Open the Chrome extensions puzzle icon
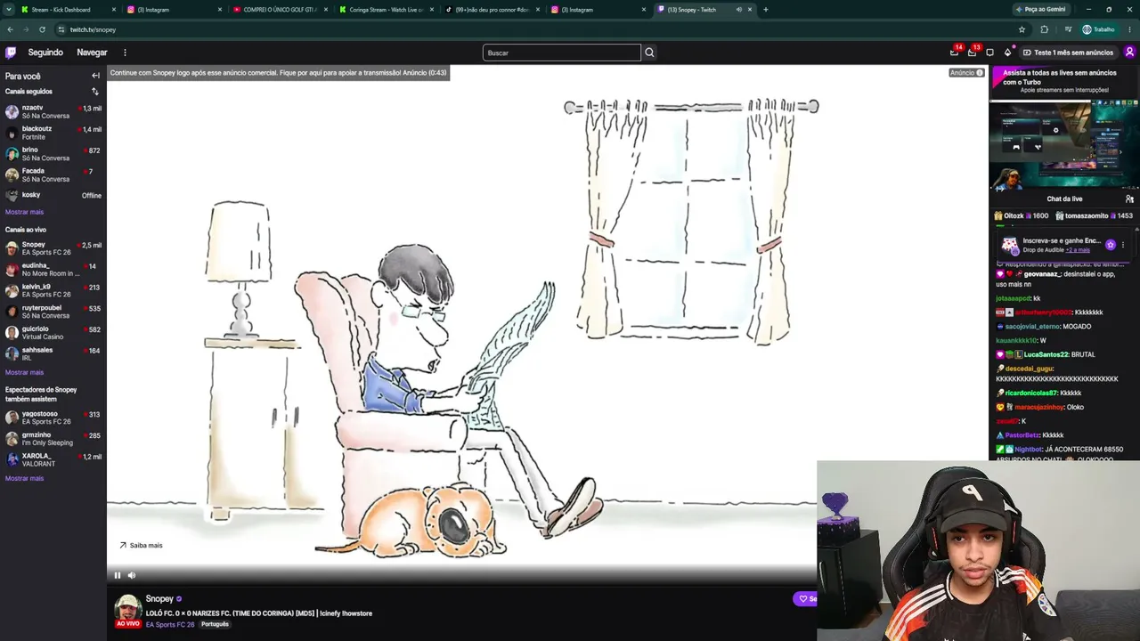1140x641 pixels. tap(1045, 29)
